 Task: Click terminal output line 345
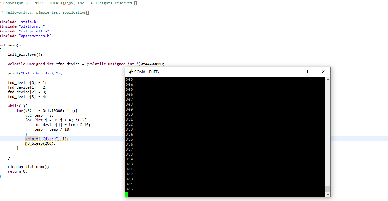129,89
